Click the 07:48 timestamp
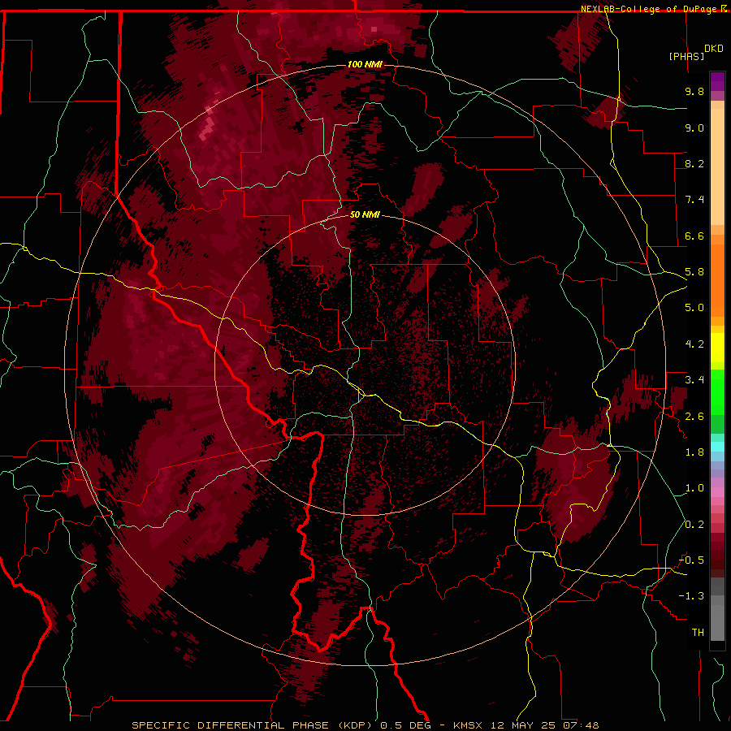Screen dimensions: 731x731 pyautogui.click(x=581, y=725)
